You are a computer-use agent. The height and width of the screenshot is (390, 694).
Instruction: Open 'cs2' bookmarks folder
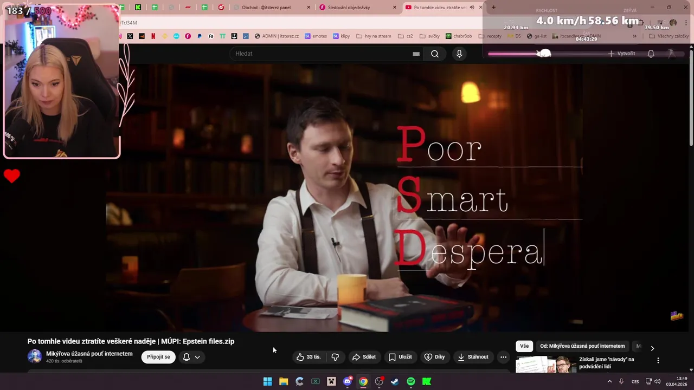(406, 36)
